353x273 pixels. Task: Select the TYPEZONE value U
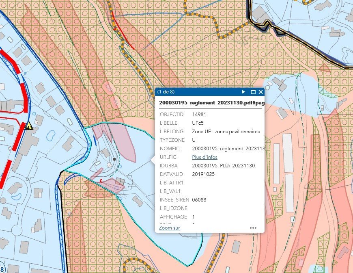pyautogui.click(x=194, y=140)
